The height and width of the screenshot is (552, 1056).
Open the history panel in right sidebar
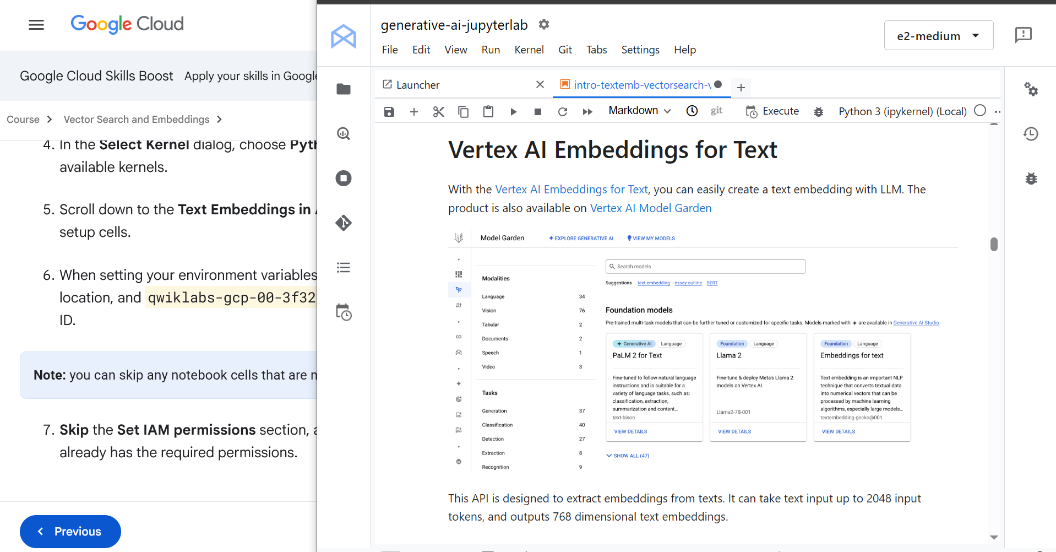point(1031,133)
